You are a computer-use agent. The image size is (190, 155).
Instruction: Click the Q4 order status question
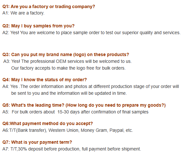45,80
